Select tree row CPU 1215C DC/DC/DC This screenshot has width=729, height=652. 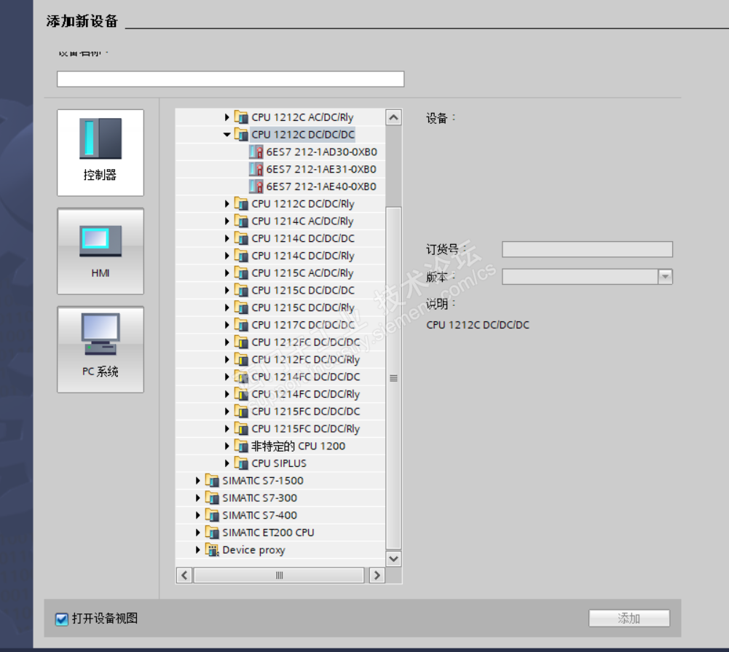(x=280, y=290)
